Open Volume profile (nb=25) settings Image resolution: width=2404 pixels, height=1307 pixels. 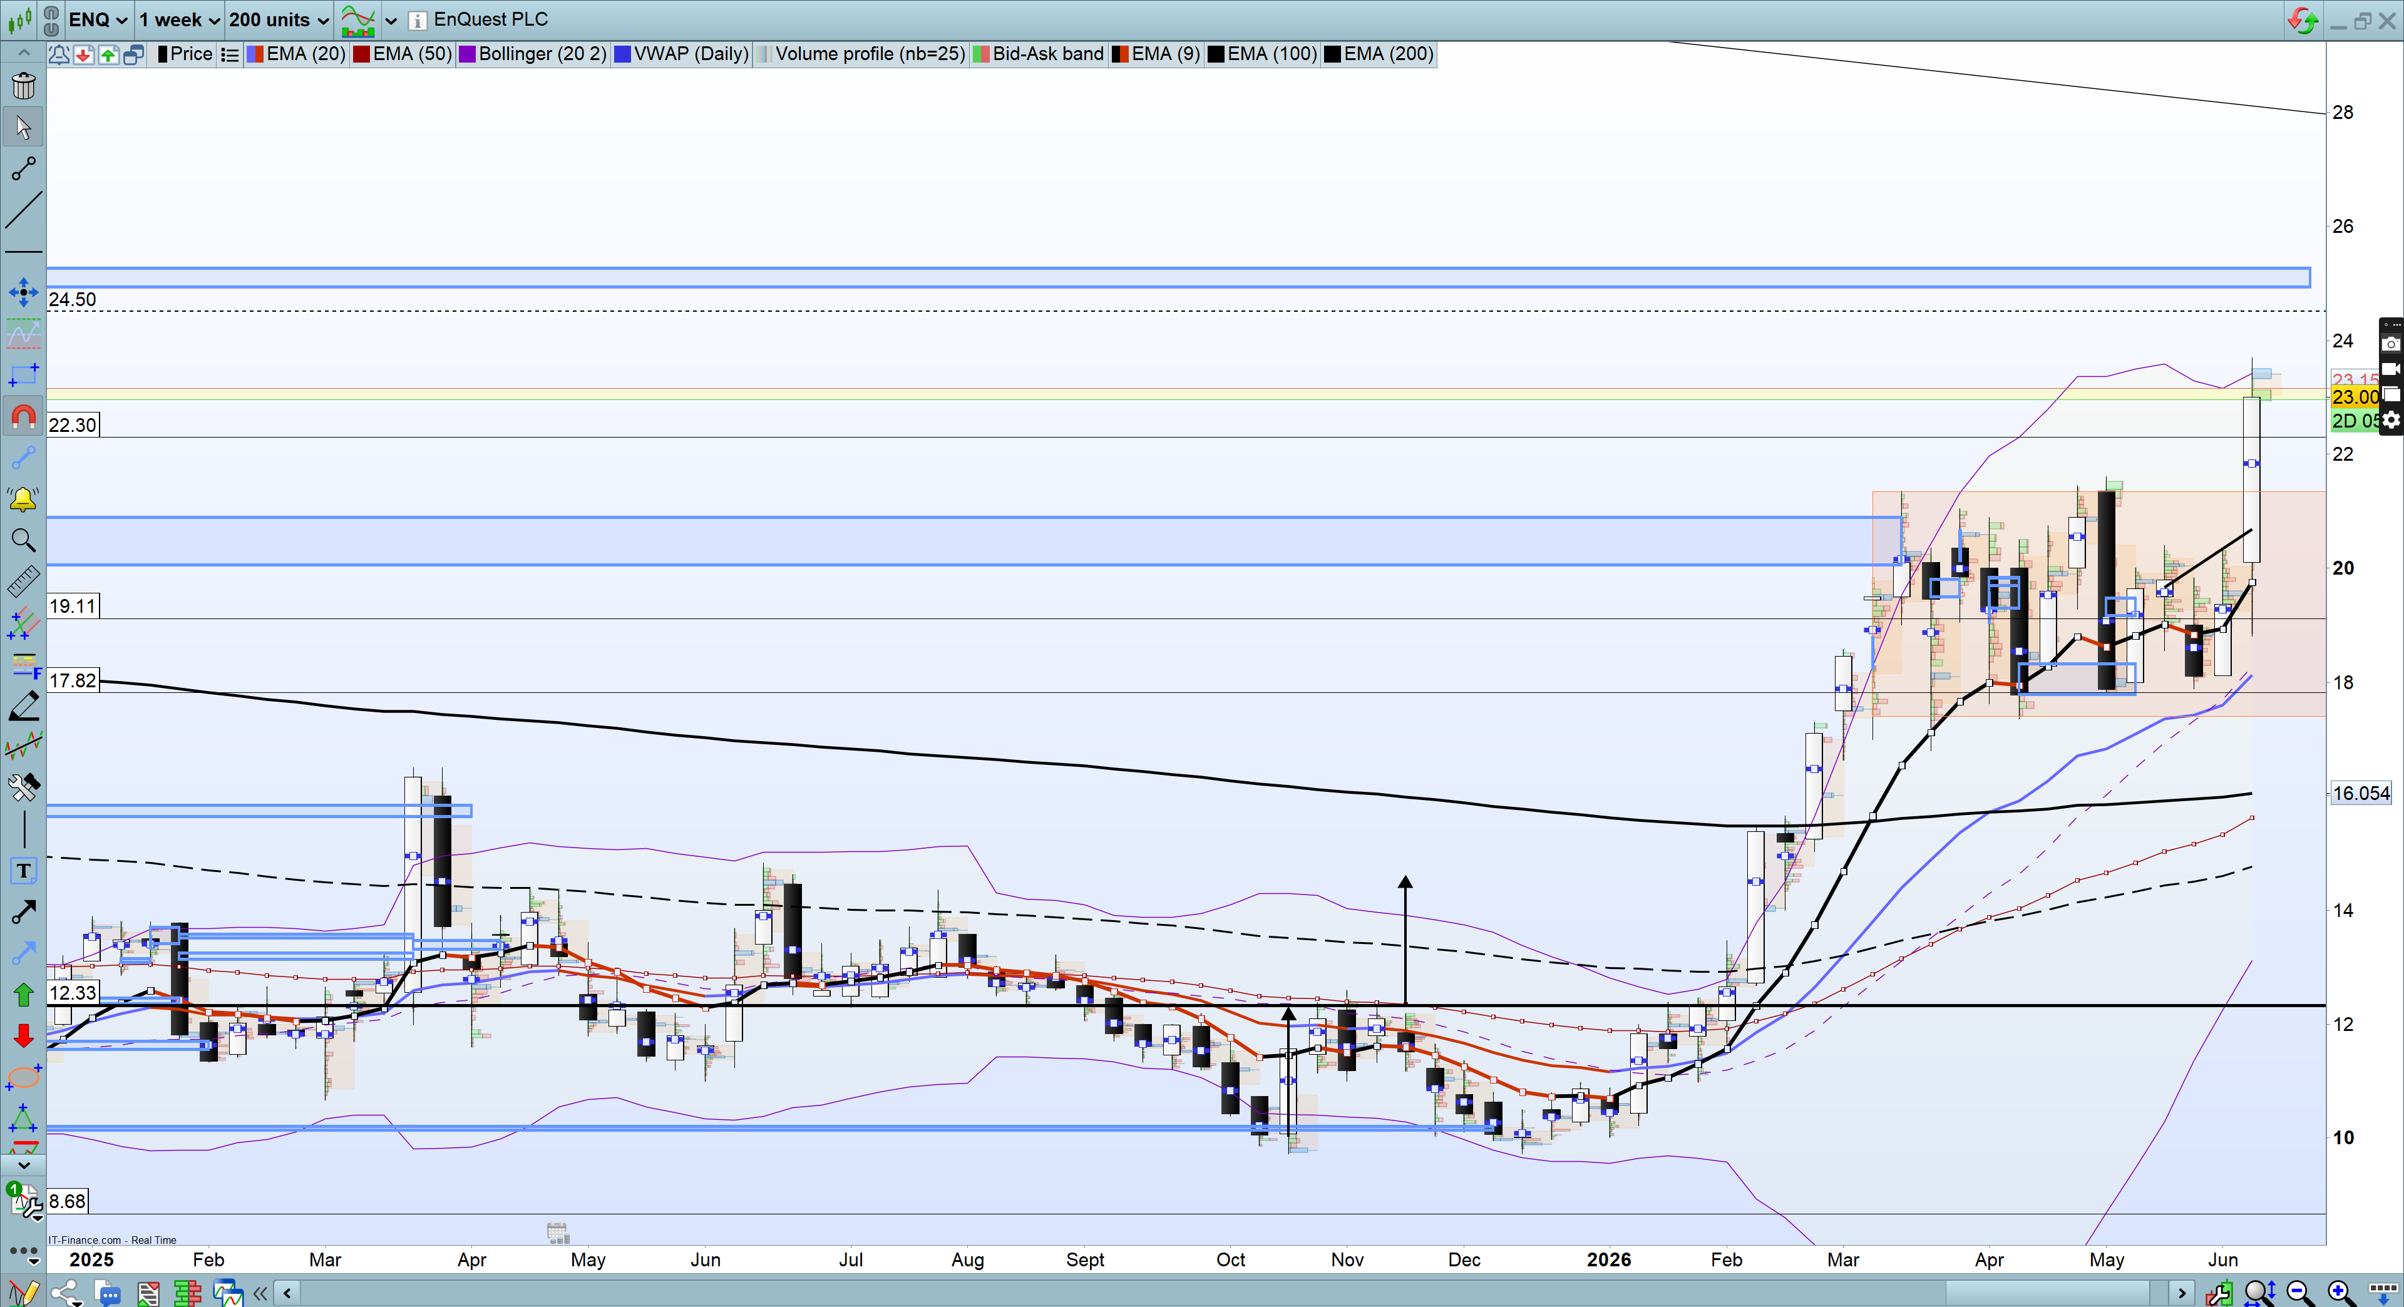coord(861,54)
